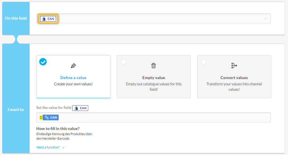The image size is (288, 155).
Task: Choose the 'Empty value' card title
Action: point(154,78)
